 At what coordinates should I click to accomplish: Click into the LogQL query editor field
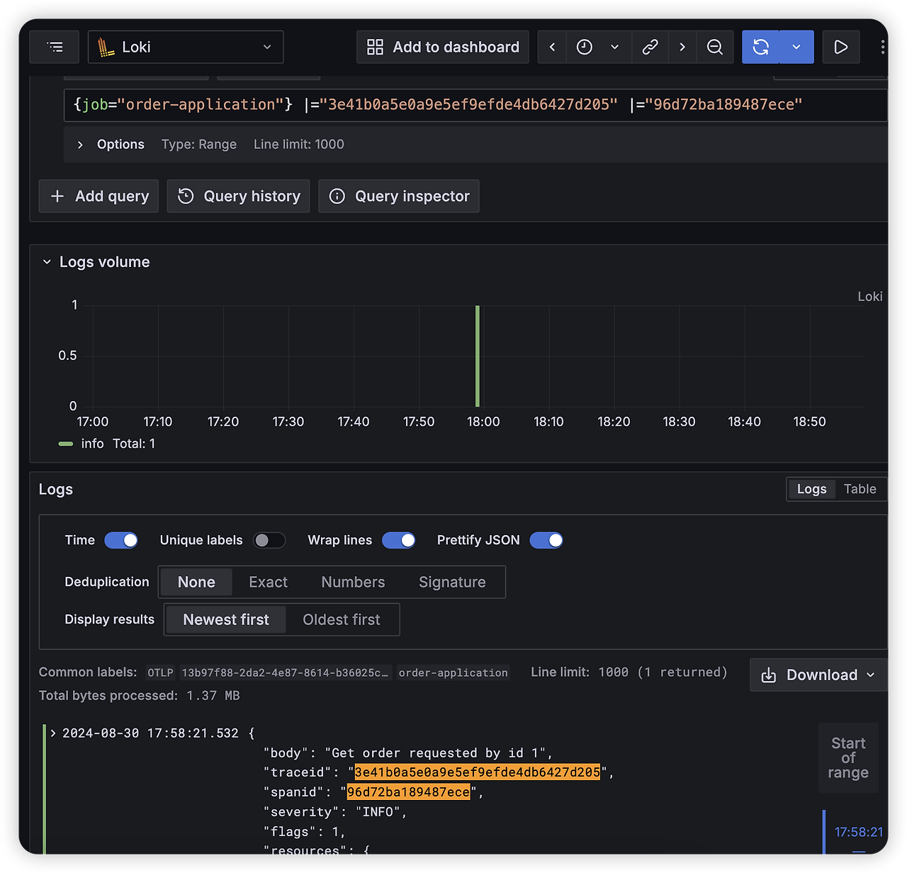click(475, 105)
